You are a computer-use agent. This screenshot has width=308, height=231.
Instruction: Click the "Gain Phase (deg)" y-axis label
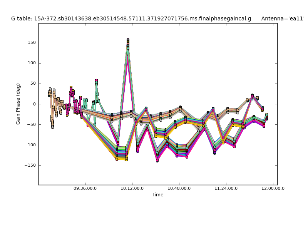click(x=18, y=104)
